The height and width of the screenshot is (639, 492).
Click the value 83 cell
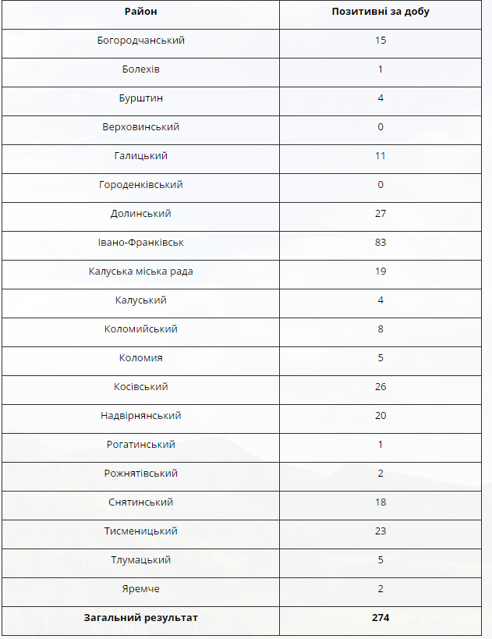[381, 243]
